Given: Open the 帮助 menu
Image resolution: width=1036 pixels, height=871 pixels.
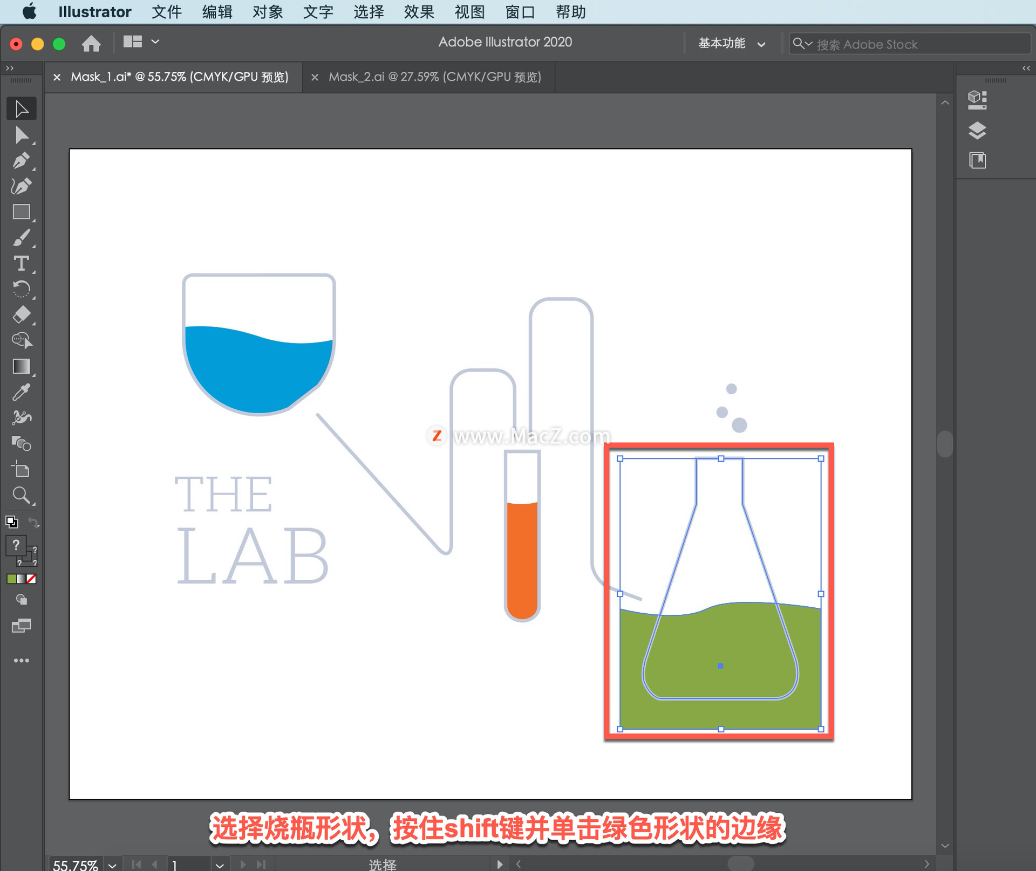Looking at the screenshot, I should point(570,12).
